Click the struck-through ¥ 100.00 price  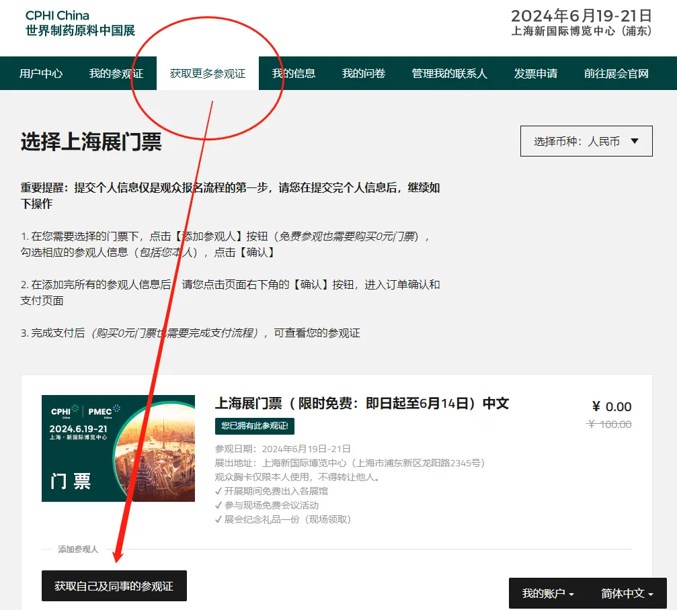point(609,425)
